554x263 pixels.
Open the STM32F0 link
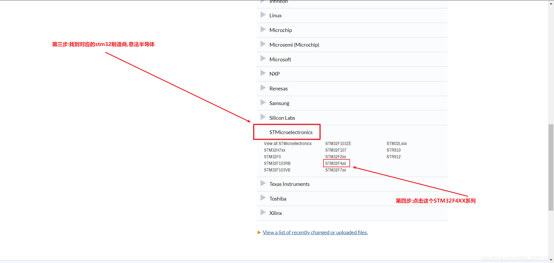pyautogui.click(x=272, y=157)
